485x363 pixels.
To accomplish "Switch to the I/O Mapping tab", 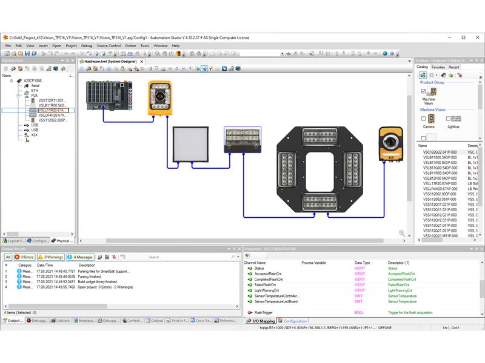I will tap(261, 321).
